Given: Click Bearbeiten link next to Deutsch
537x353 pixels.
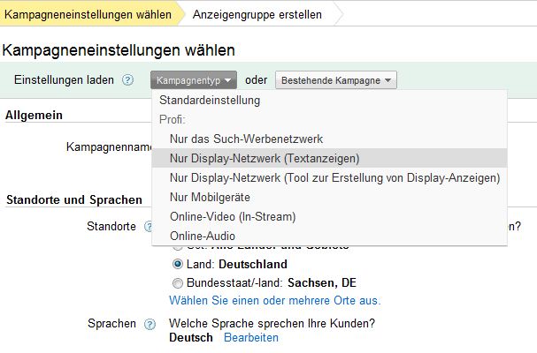Looking at the screenshot, I should [250, 338].
